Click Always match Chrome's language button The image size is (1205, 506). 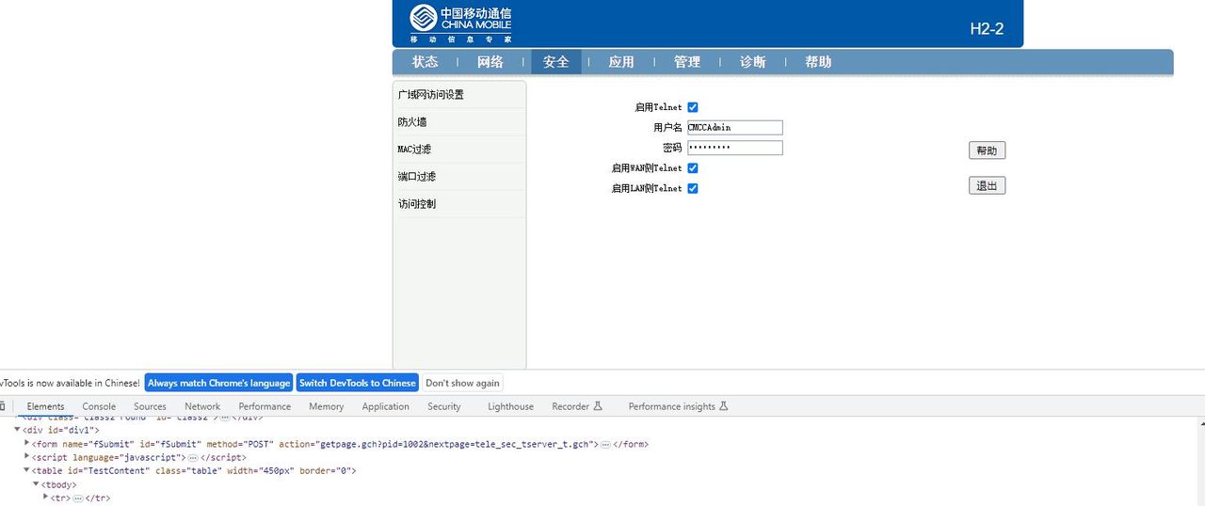[218, 383]
